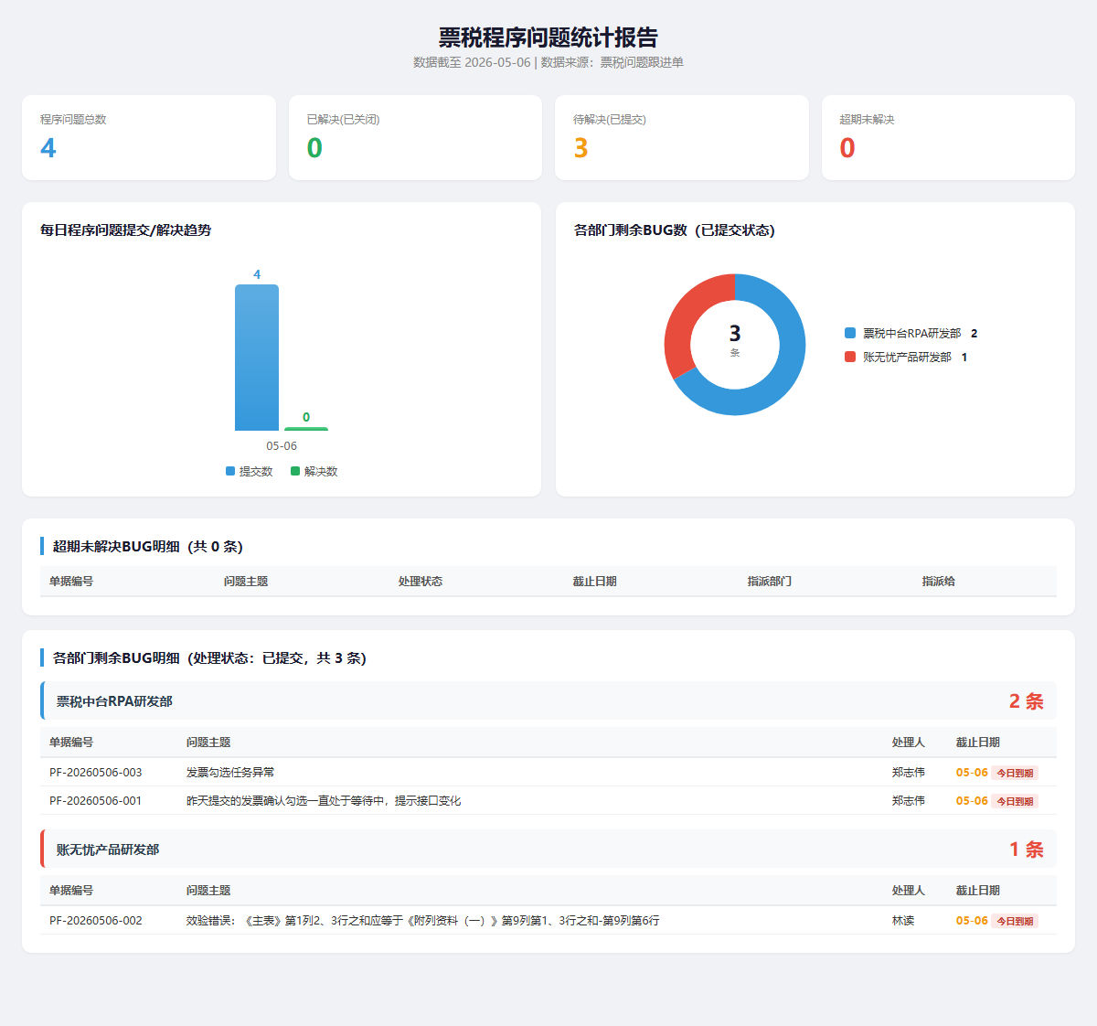
Task: Click handler 林读
Action: tap(903, 921)
